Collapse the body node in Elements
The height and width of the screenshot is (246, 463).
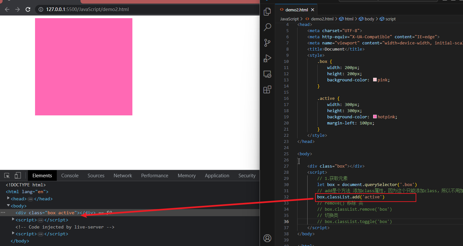click(8, 205)
